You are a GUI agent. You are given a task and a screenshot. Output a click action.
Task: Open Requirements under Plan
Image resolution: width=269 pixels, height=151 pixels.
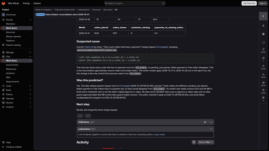pyautogui.click(x=13, y=82)
